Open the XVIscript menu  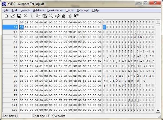tap(82, 10)
